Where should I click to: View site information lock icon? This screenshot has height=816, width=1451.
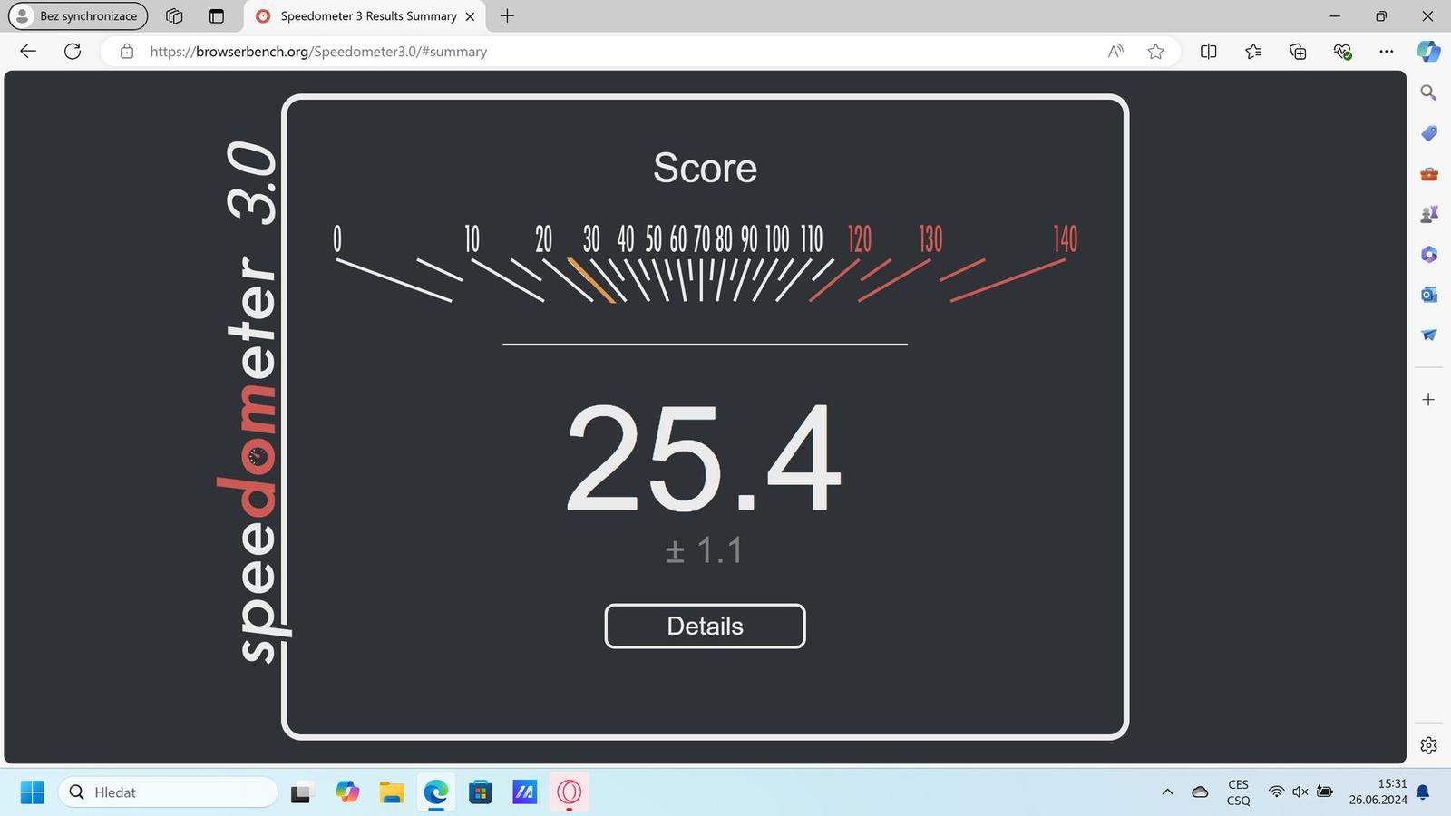(127, 52)
